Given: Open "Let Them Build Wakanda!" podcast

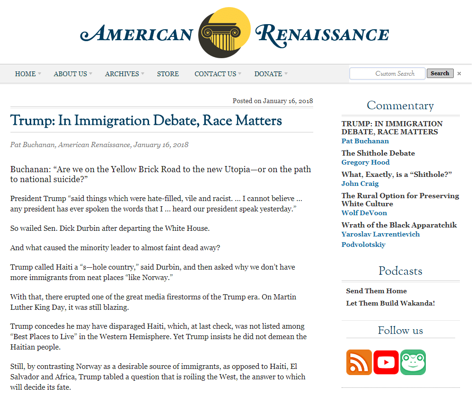Looking at the screenshot, I should tap(390, 303).
